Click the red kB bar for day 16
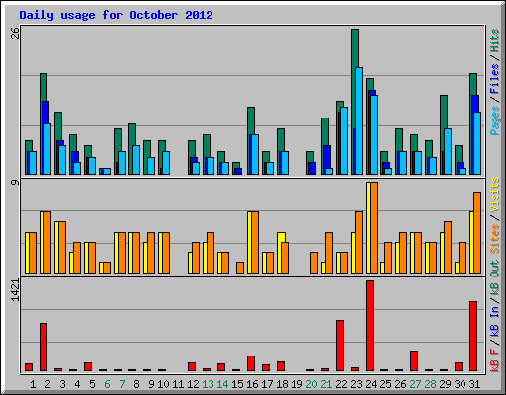This screenshot has width=506, height=395. coord(251,363)
